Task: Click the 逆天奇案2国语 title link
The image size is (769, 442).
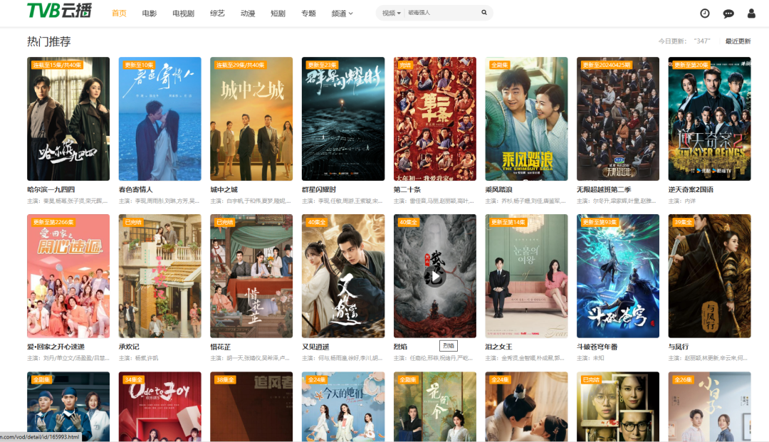Action: (x=691, y=189)
